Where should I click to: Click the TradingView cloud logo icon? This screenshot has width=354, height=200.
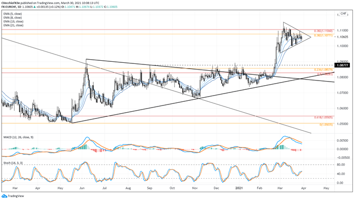pos(4,196)
